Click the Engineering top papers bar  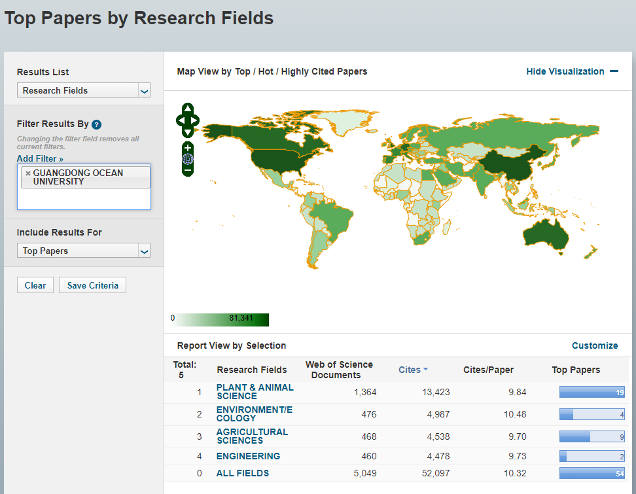point(592,456)
